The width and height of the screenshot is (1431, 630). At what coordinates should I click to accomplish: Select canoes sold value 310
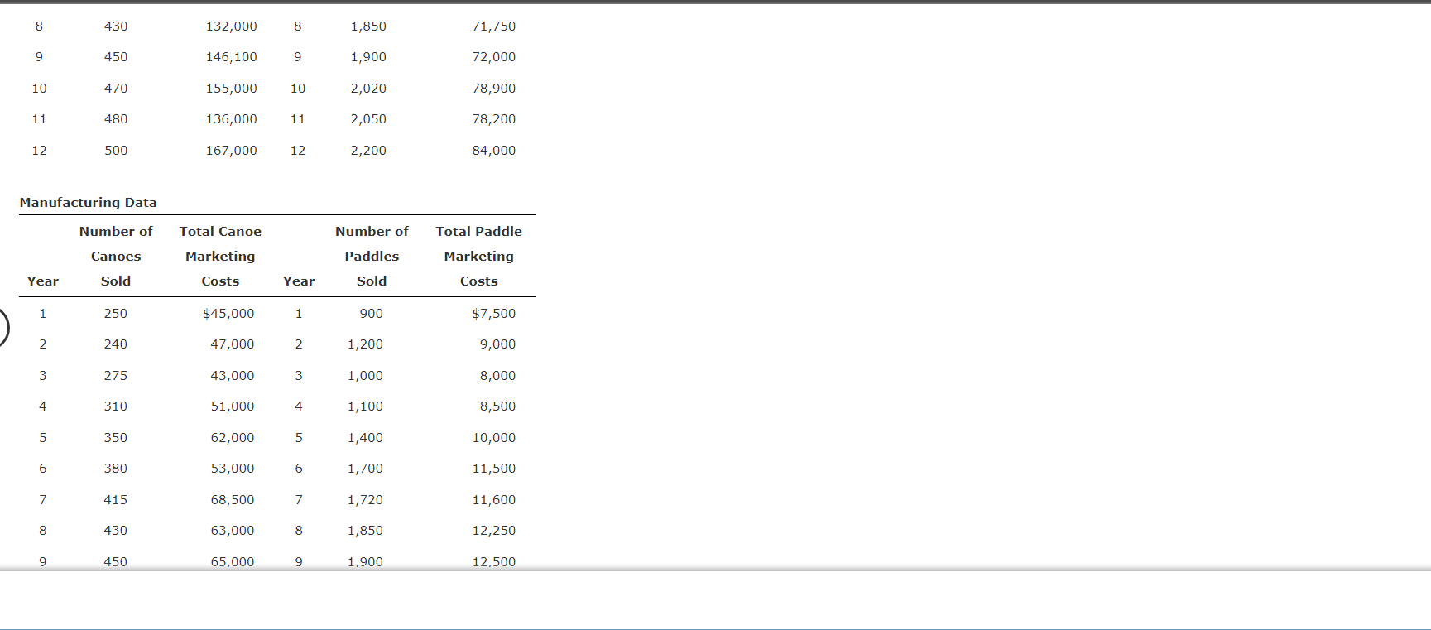click(x=116, y=406)
